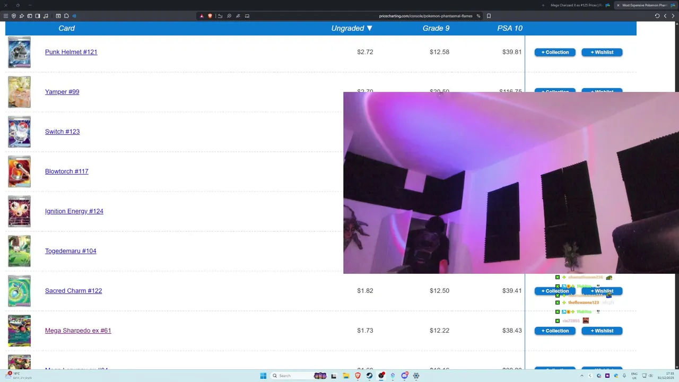Click Mega Sharpedo ex PSA 10 price $38.43
The image size is (679, 382).
tap(512, 331)
